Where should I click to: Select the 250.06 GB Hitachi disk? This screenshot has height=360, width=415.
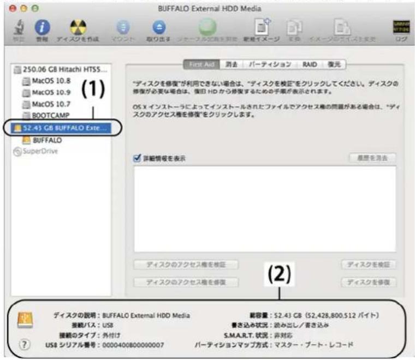[x=61, y=69]
